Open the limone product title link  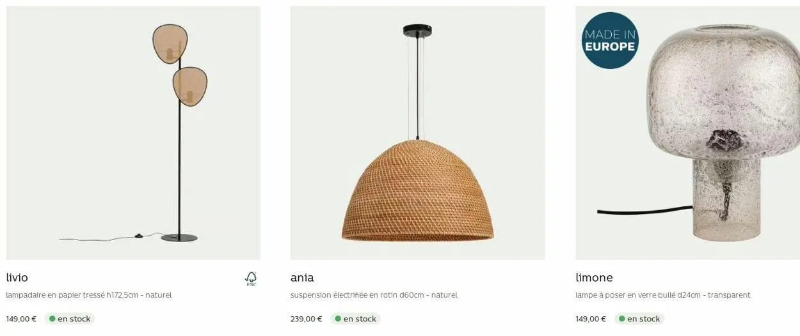(594, 278)
